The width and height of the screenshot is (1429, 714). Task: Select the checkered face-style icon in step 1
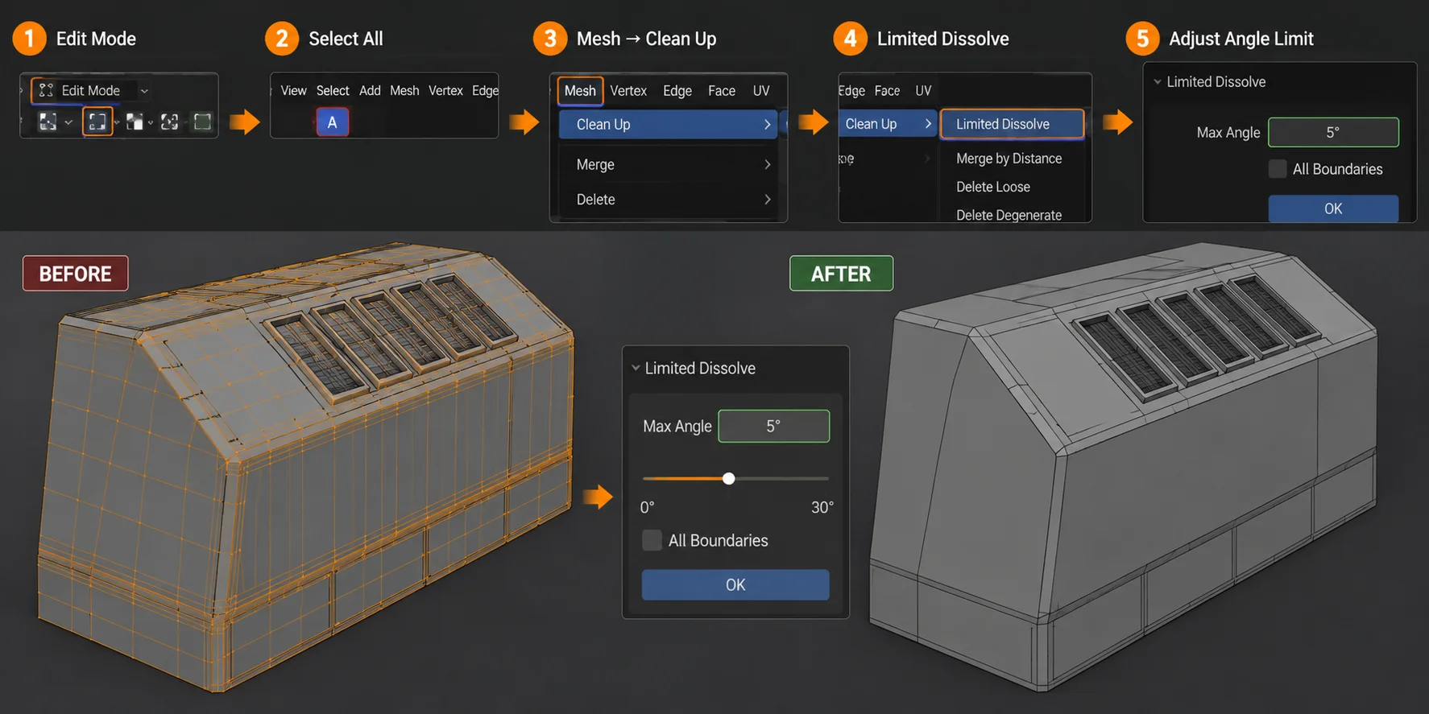tap(135, 122)
